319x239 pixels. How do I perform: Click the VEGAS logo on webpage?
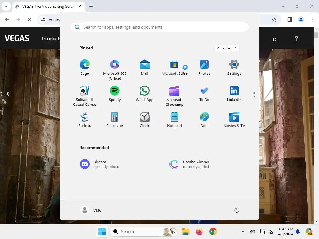[x=17, y=38]
